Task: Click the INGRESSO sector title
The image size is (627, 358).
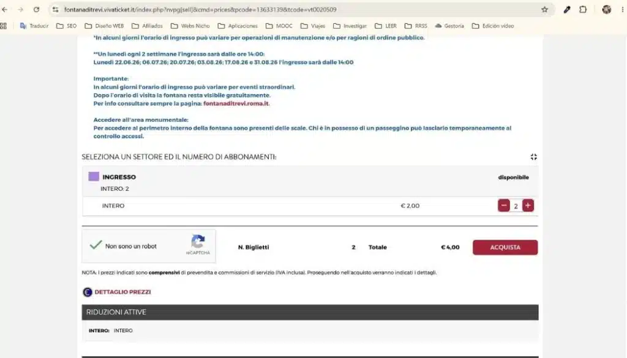Action: [x=119, y=177]
